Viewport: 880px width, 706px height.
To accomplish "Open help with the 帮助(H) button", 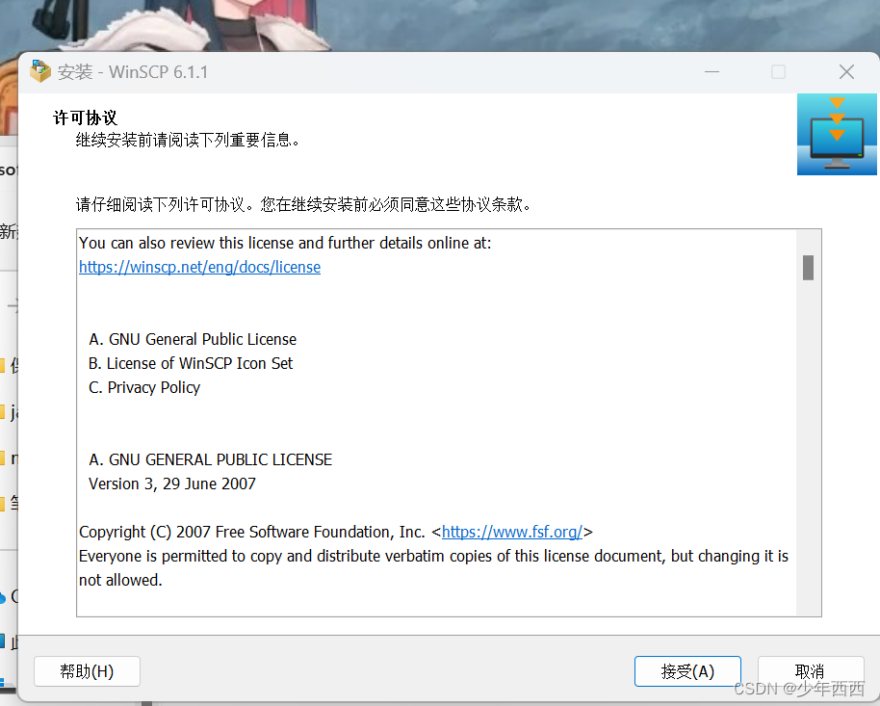I will click(x=87, y=671).
